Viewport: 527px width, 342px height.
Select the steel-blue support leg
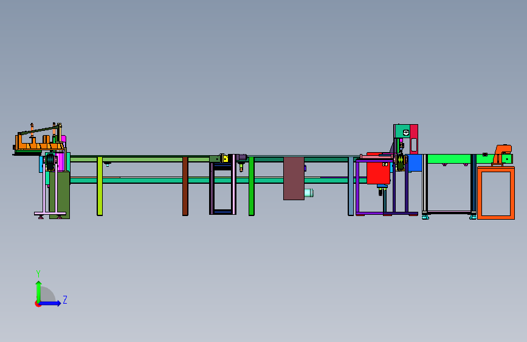(351, 186)
